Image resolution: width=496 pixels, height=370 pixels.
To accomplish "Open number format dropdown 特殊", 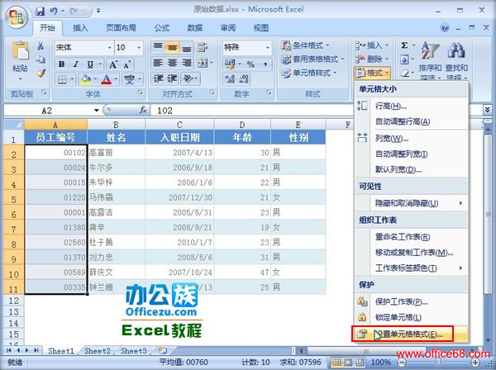I will (x=268, y=48).
